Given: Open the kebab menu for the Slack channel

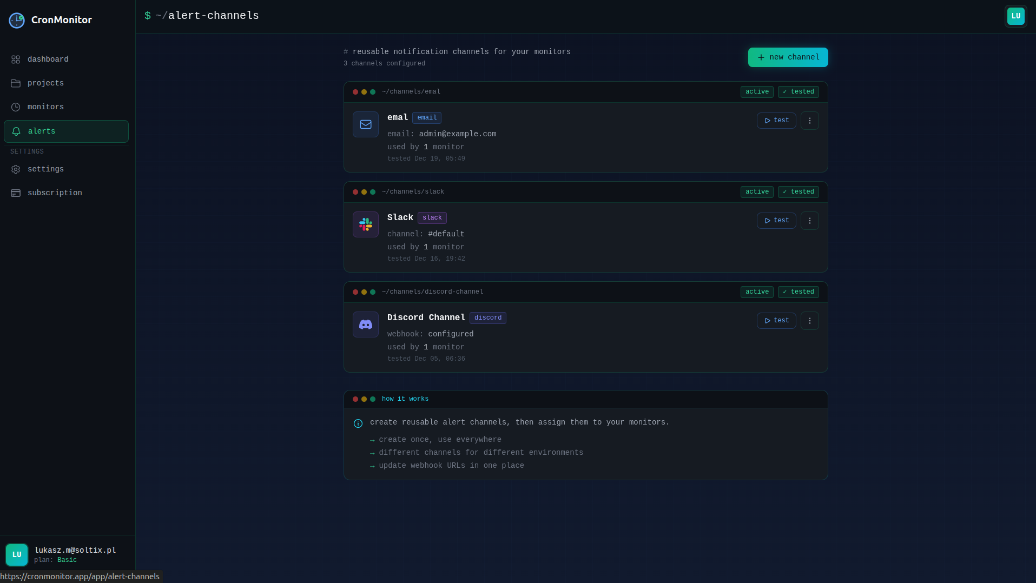Looking at the screenshot, I should point(809,221).
